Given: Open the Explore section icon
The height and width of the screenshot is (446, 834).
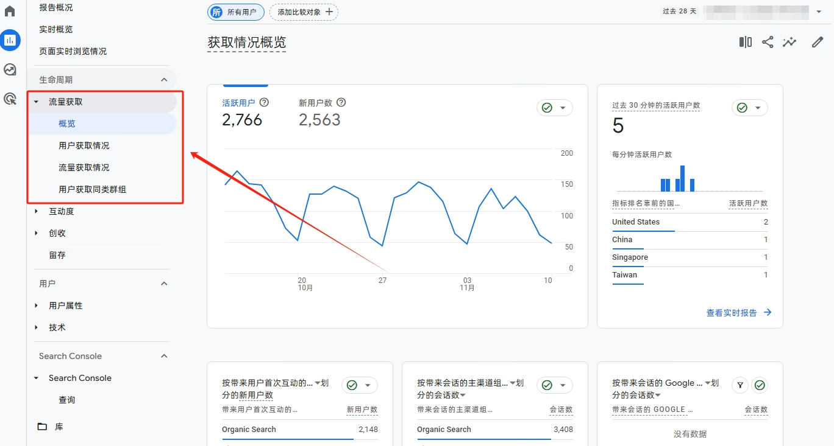Looking at the screenshot, I should [10, 69].
